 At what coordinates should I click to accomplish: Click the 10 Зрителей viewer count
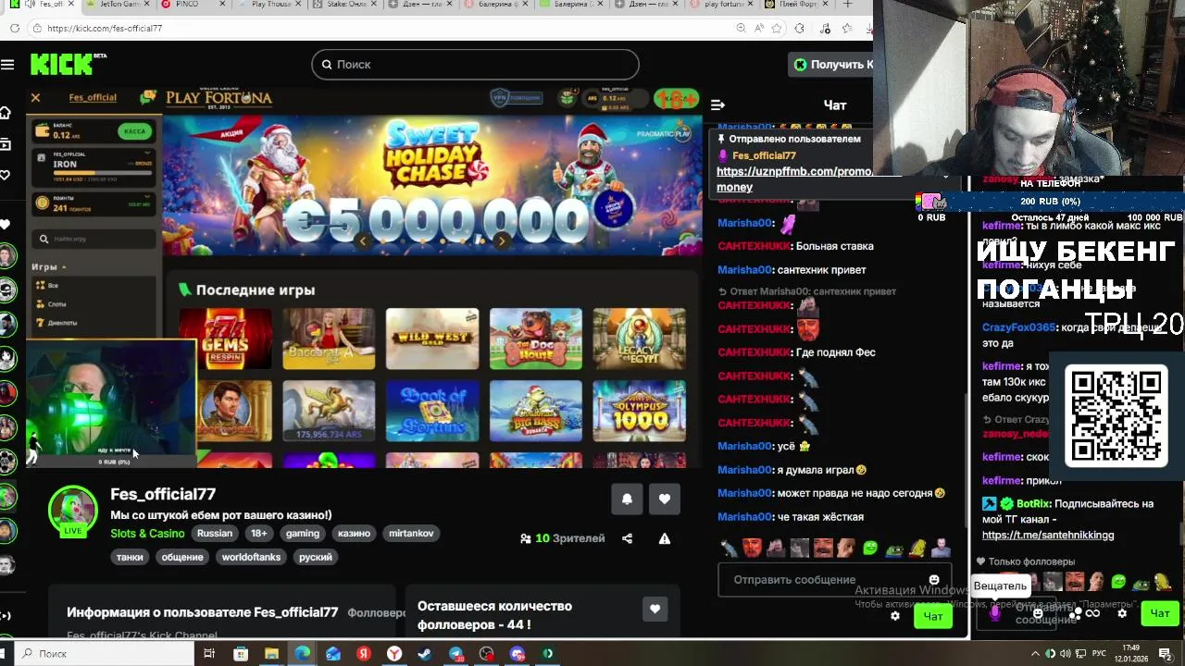(x=562, y=538)
